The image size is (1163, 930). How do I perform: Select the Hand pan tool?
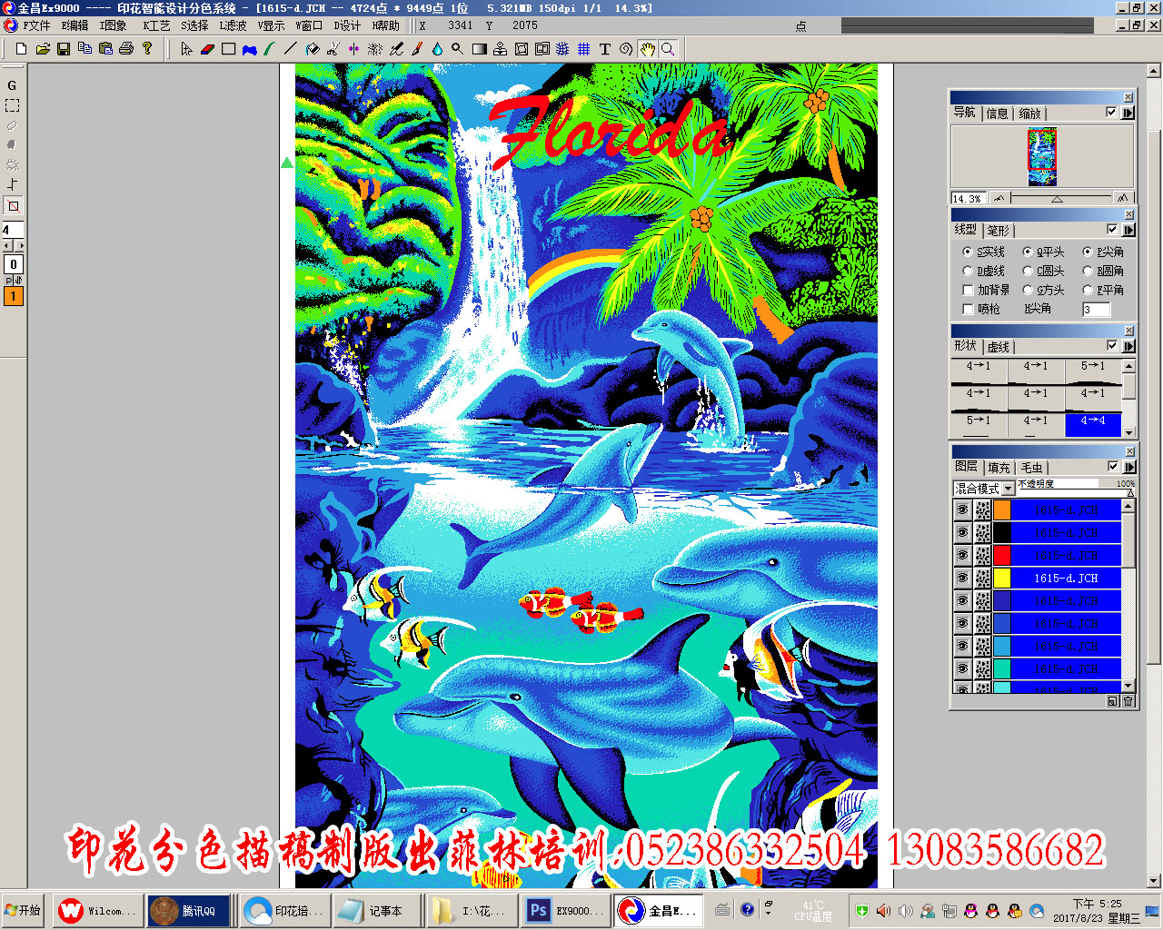click(647, 49)
